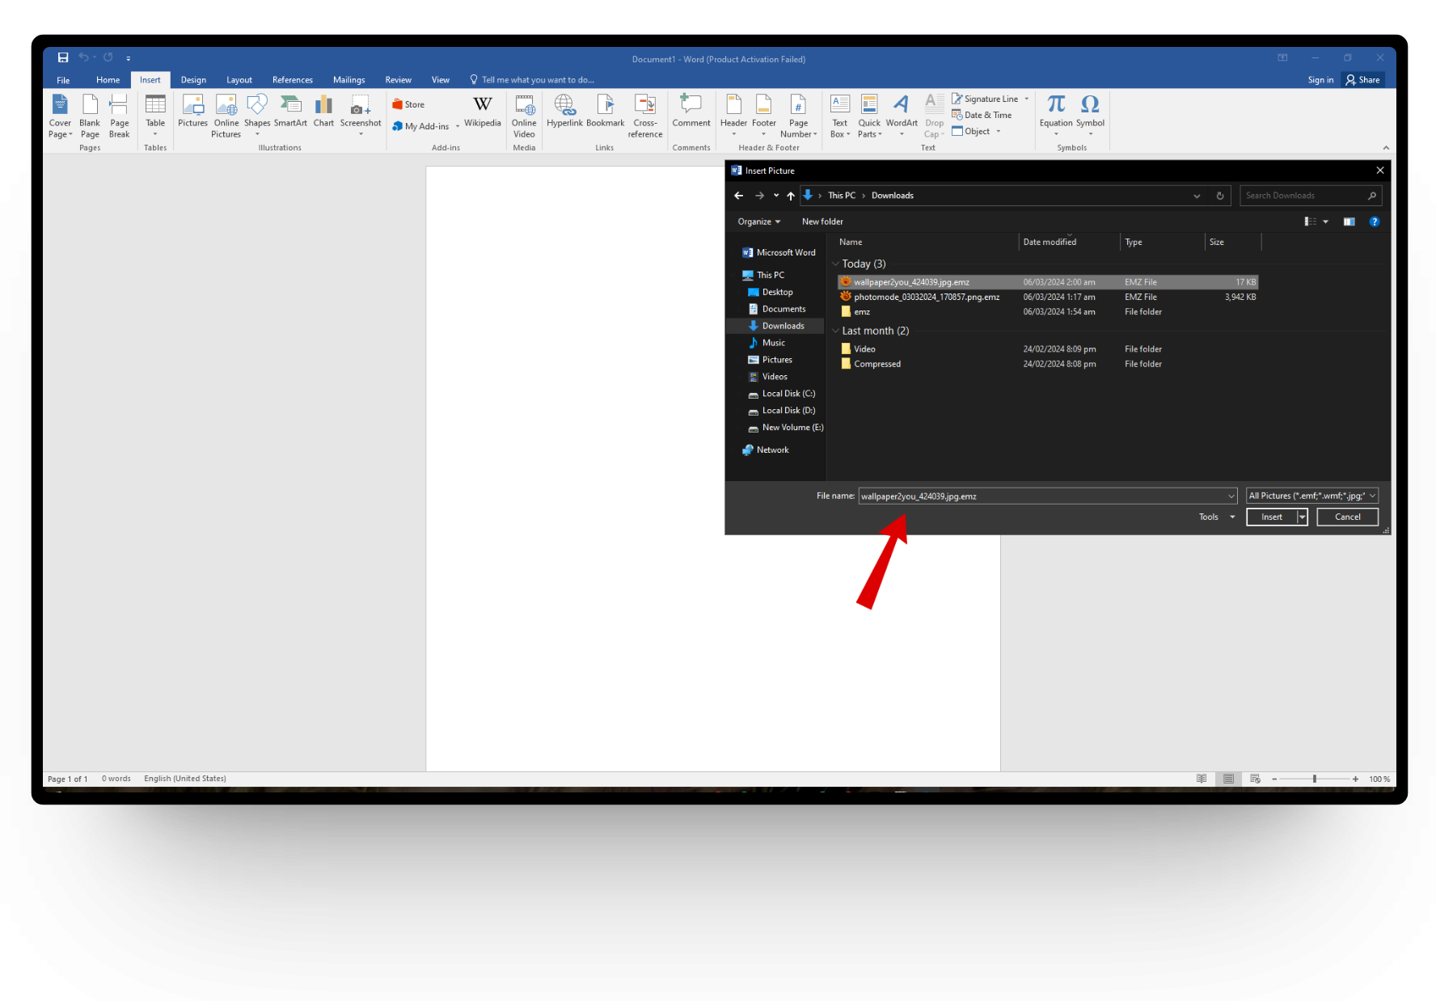Viewport: 1436px width, 1001px height.
Task: Expand the address bar history dropdown
Action: 1197,196
